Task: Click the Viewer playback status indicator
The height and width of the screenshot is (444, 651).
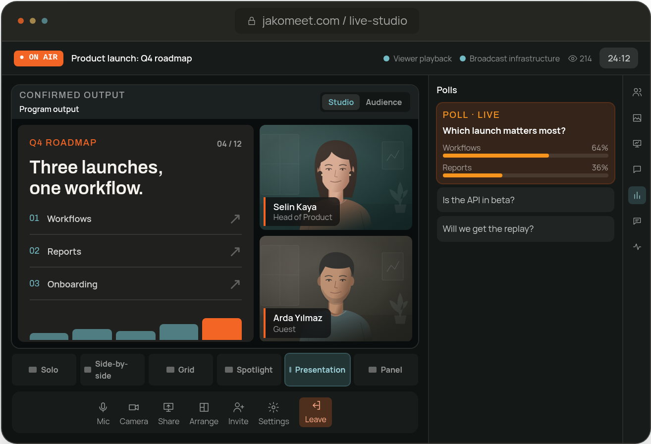Action: click(418, 58)
